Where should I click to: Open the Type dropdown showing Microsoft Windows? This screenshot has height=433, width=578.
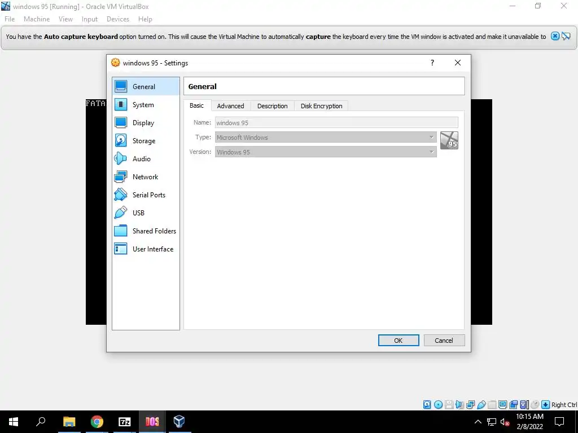point(326,138)
